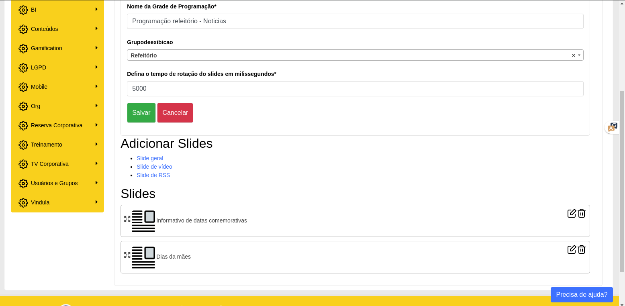The width and height of the screenshot is (625, 306).
Task: Add a Slide geral
Action: click(x=150, y=158)
